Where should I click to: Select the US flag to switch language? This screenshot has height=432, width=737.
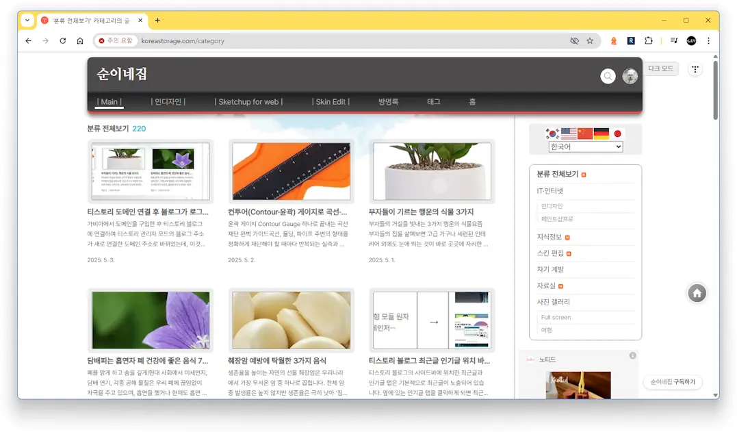pyautogui.click(x=568, y=133)
